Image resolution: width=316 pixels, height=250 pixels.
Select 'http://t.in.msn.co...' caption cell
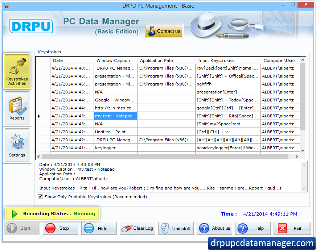(x=115, y=108)
